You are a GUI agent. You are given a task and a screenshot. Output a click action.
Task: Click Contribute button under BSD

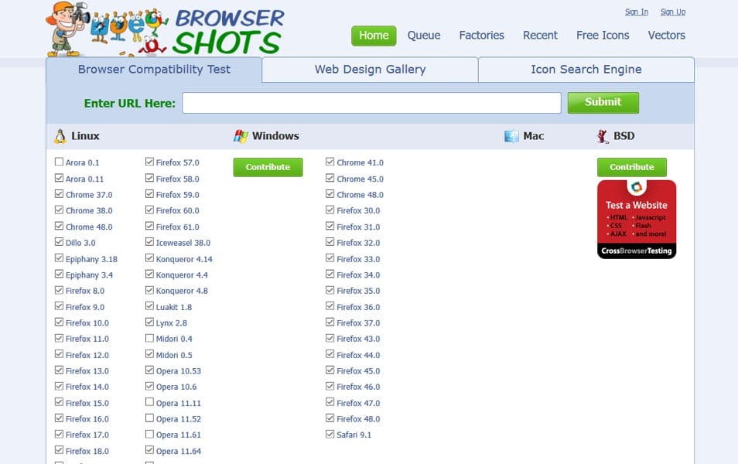tap(631, 167)
